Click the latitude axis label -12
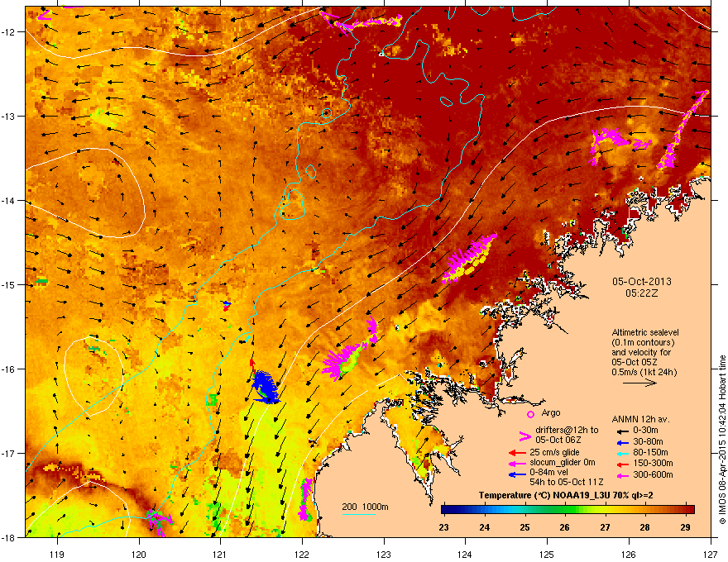The height and width of the screenshot is (562, 728). 8,32
